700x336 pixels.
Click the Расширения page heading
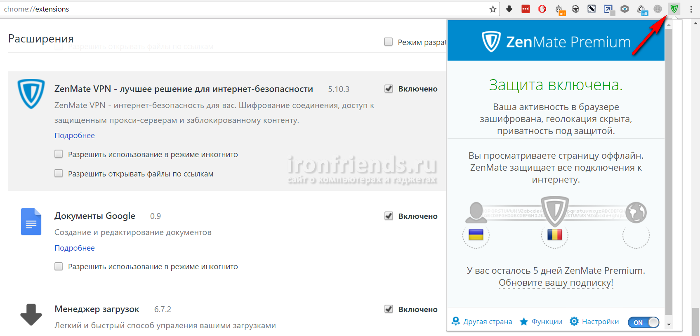coord(41,39)
